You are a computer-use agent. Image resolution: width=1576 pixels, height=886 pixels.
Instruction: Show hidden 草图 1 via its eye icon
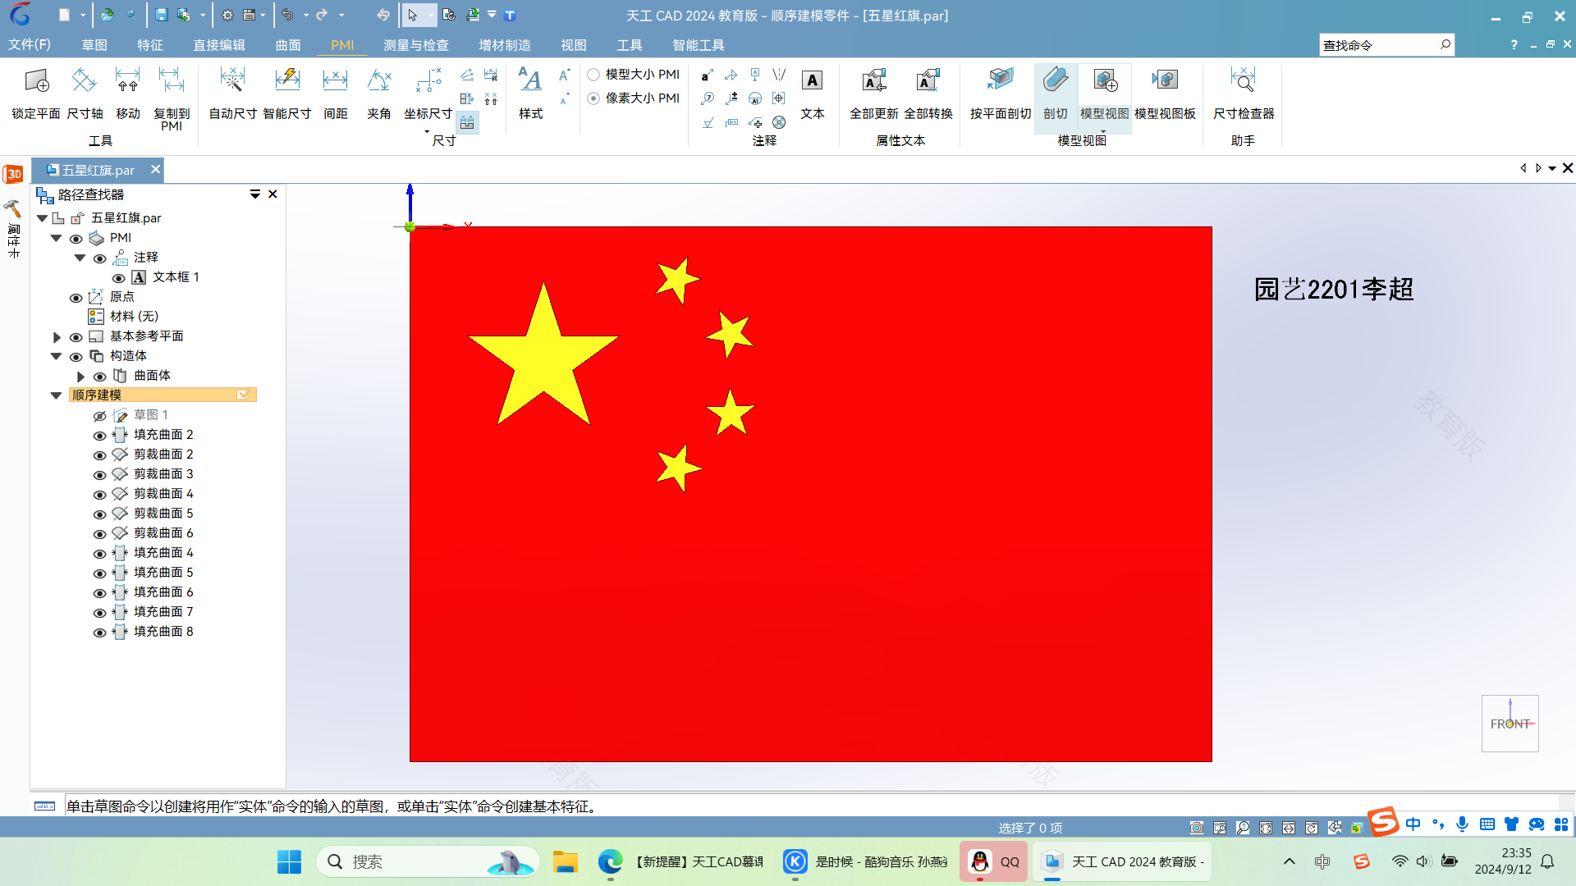[99, 416]
